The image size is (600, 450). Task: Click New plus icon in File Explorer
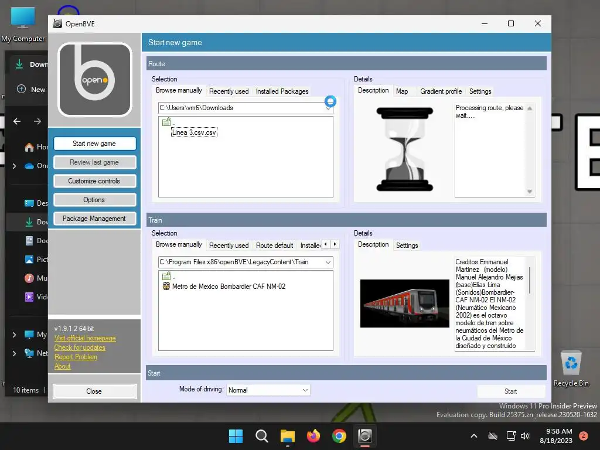pyautogui.click(x=22, y=89)
